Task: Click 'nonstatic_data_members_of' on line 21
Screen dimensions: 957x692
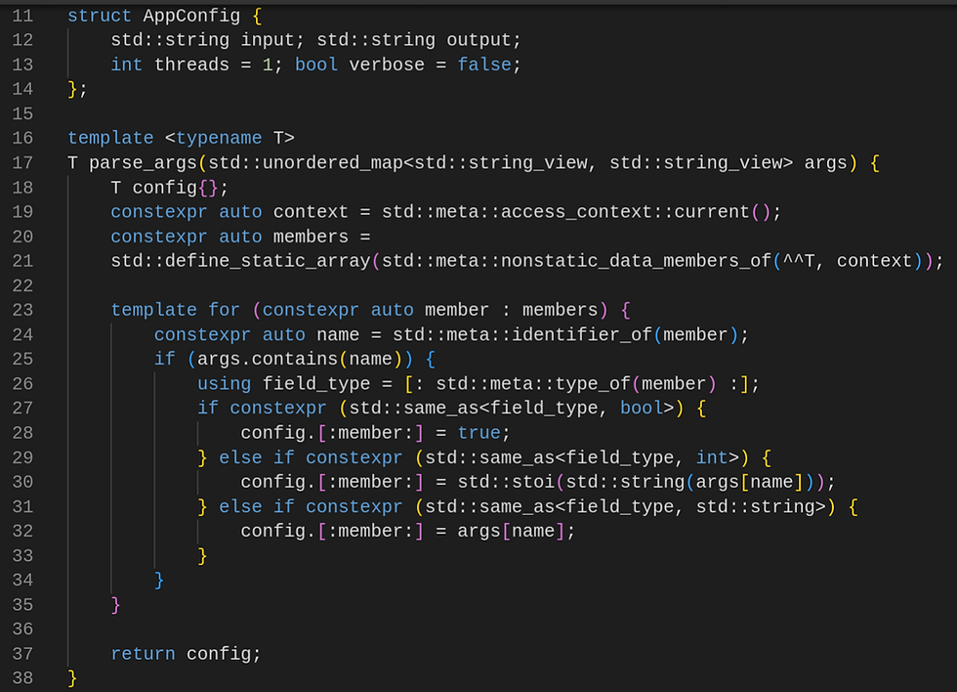Action: pos(636,261)
